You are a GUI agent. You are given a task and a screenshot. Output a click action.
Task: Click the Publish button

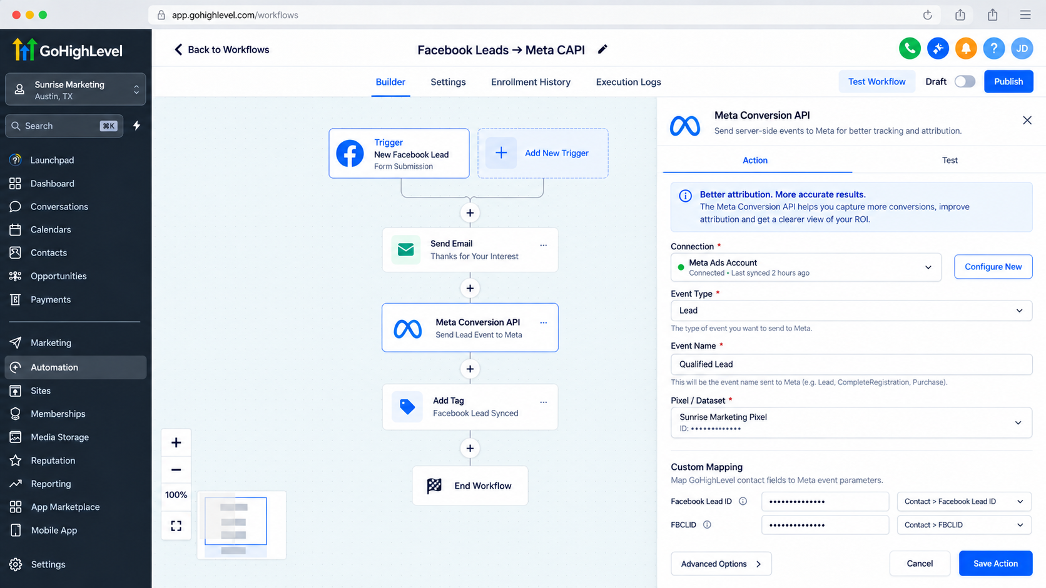coord(1008,82)
